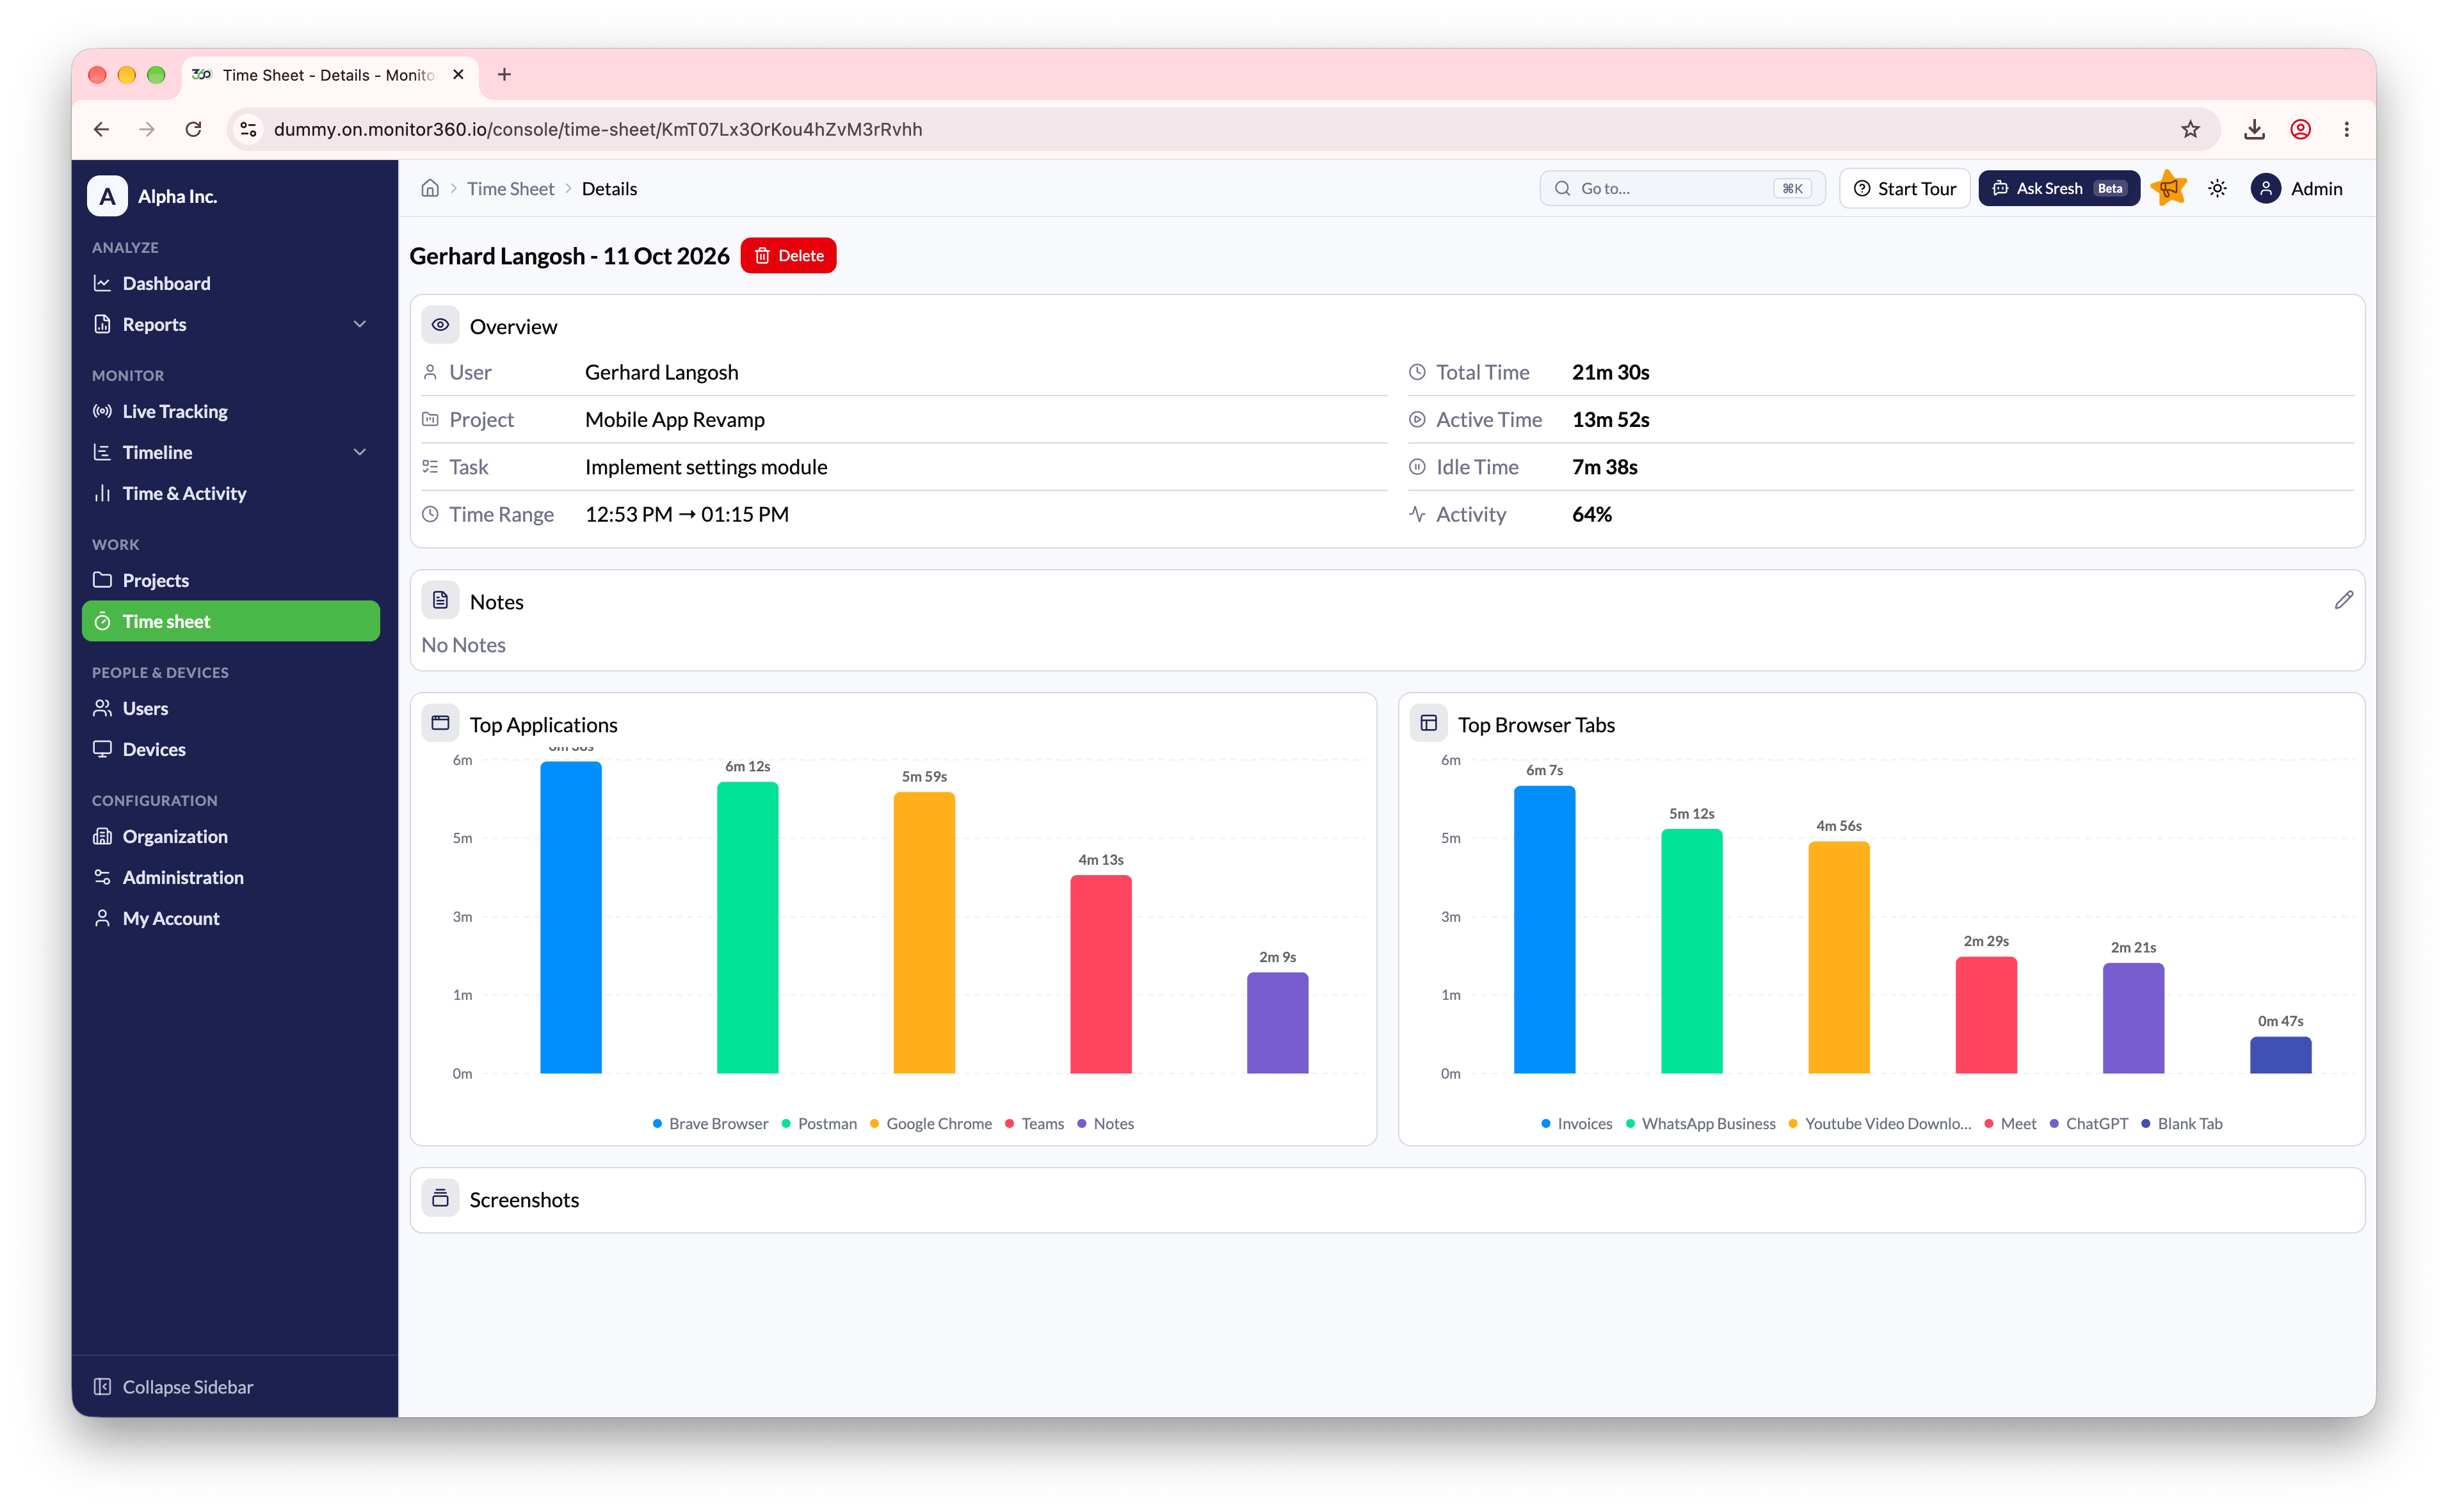View site information icon in address bar
This screenshot has height=1512, width=2448.
click(x=249, y=129)
